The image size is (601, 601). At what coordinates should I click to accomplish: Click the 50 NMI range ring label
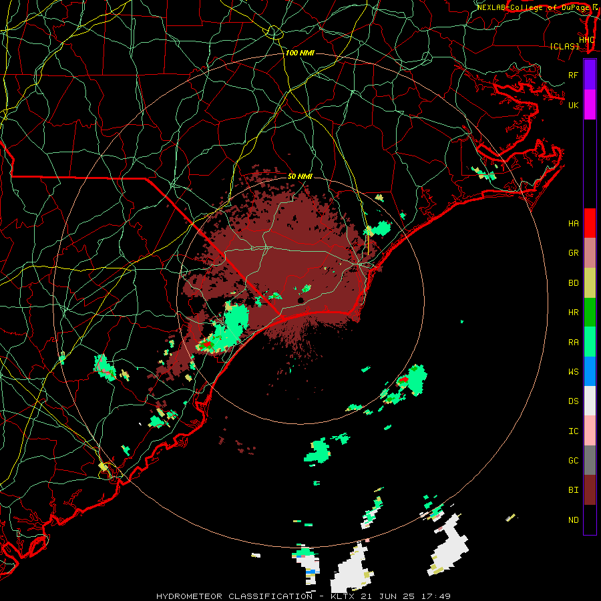pyautogui.click(x=300, y=176)
